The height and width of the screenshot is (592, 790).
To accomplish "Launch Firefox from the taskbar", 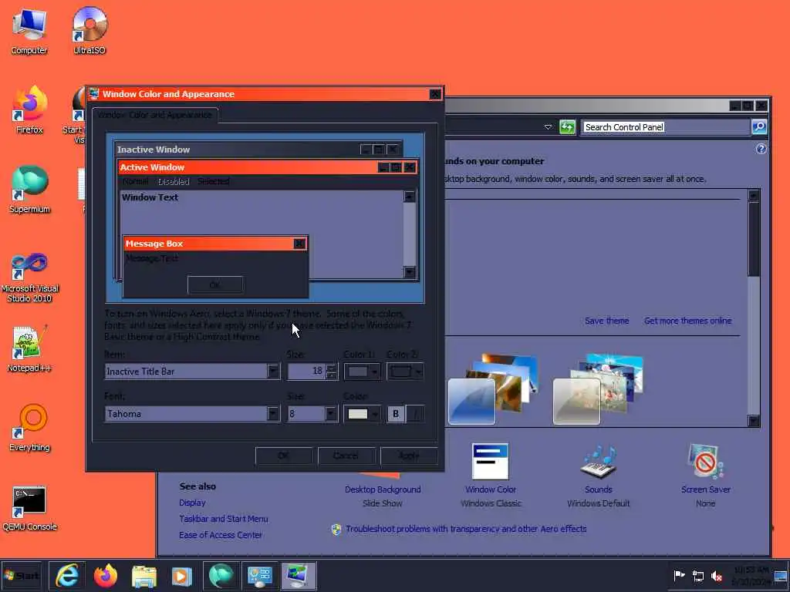I will pyautogui.click(x=105, y=575).
